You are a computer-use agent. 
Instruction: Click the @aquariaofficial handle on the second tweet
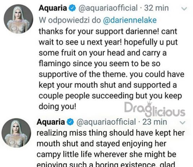point(106,122)
